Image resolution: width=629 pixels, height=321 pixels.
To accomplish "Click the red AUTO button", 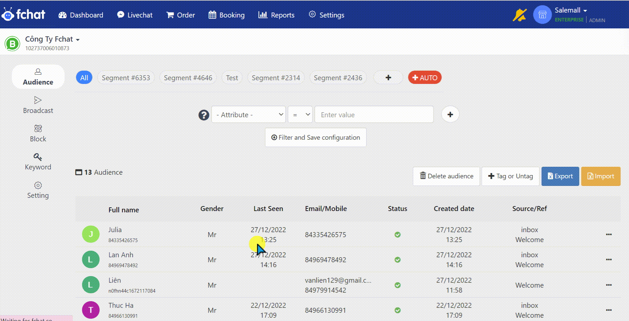I will 425,78.
